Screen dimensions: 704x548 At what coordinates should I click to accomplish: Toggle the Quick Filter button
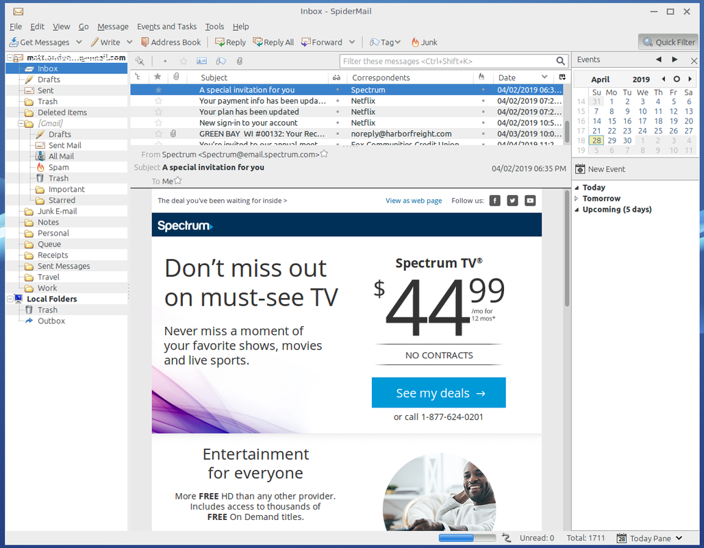668,42
